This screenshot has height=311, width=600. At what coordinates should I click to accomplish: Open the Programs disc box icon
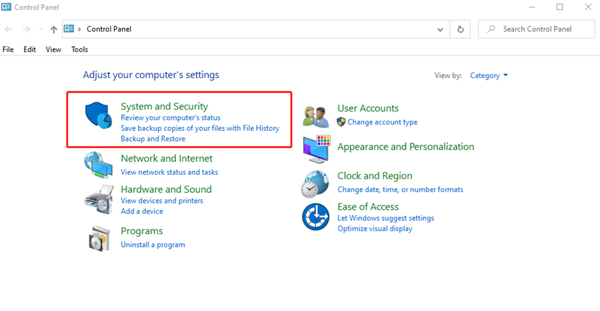(x=99, y=238)
